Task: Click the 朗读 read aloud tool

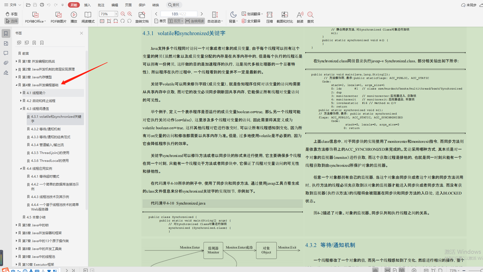Action: (x=300, y=17)
